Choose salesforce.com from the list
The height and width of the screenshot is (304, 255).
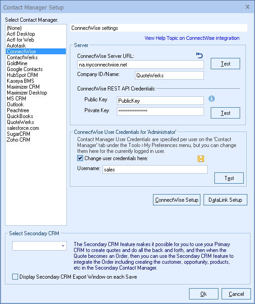[x=36, y=128]
